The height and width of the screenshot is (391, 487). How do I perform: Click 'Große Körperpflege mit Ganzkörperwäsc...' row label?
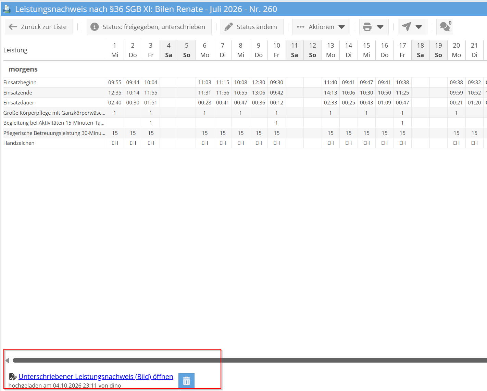[x=54, y=113]
